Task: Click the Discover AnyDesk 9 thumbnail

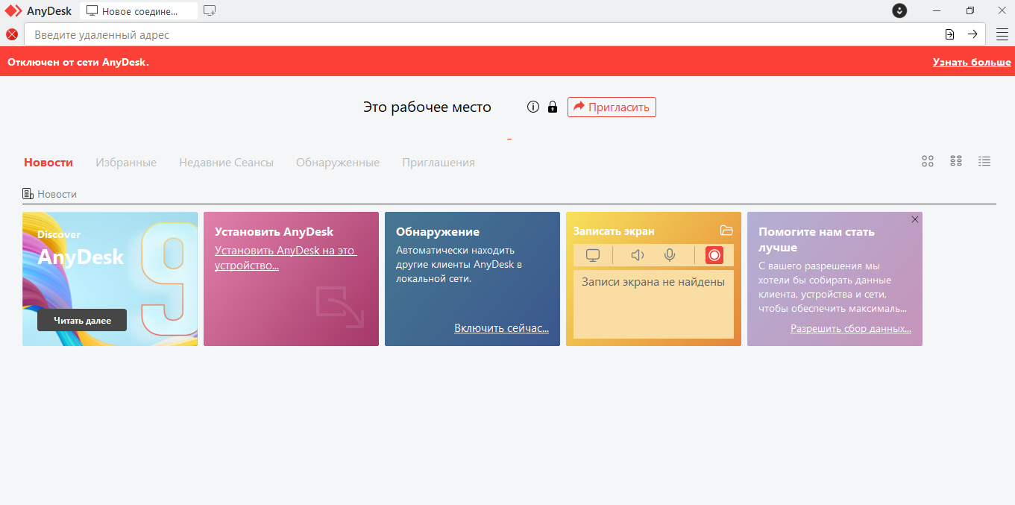Action: (110, 279)
